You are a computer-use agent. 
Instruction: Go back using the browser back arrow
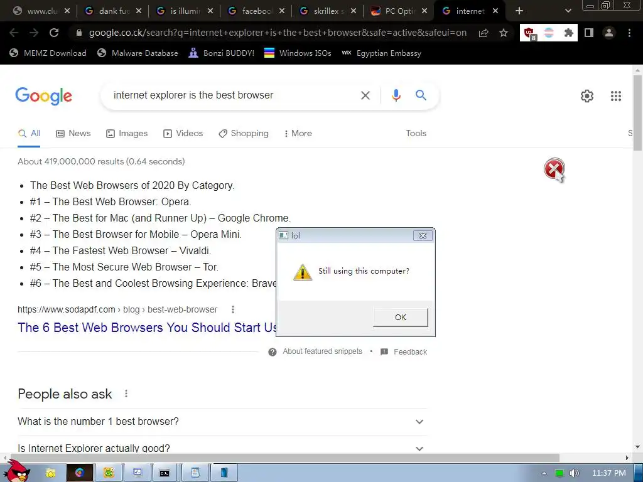[14, 33]
